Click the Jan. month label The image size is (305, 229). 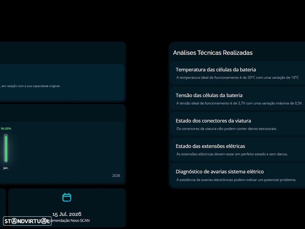click(6, 168)
